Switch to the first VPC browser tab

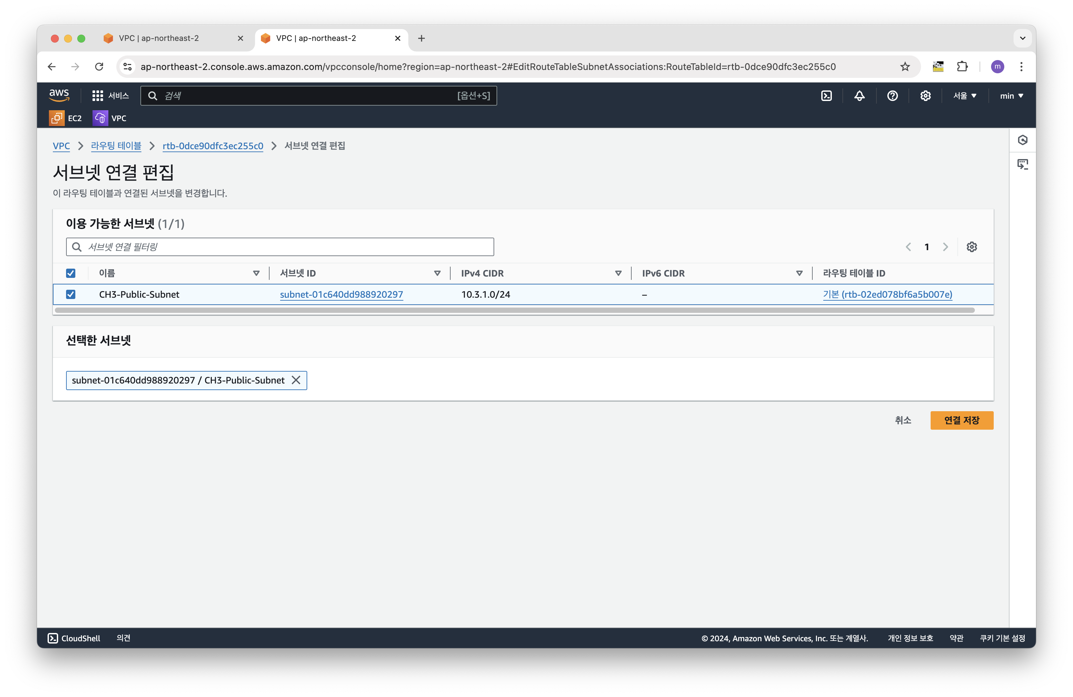[x=159, y=38]
